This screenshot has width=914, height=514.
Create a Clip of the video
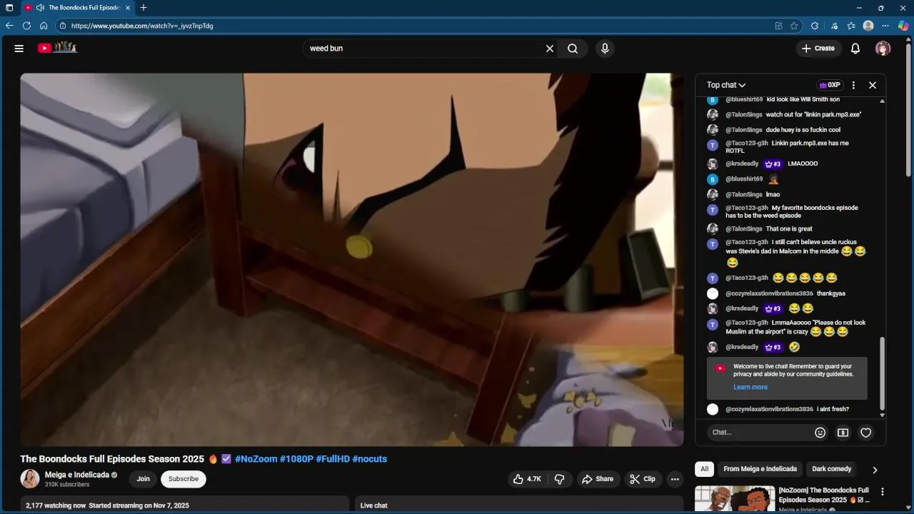[x=643, y=479]
